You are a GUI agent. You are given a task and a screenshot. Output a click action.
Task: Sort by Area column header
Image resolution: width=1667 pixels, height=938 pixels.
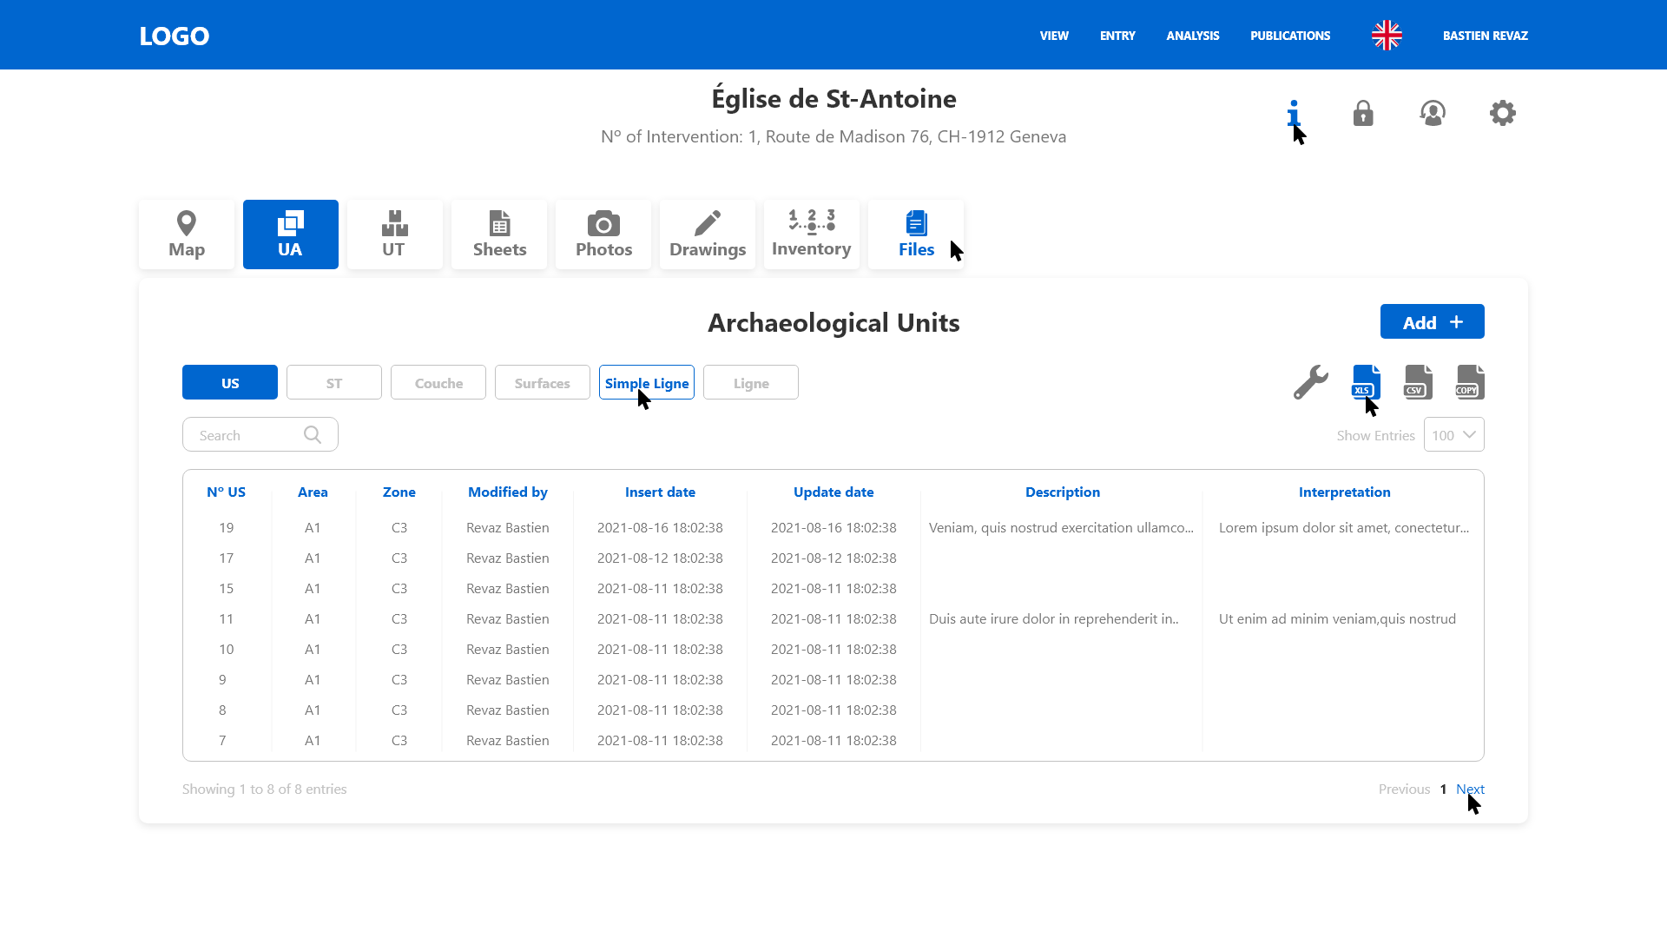313,492
